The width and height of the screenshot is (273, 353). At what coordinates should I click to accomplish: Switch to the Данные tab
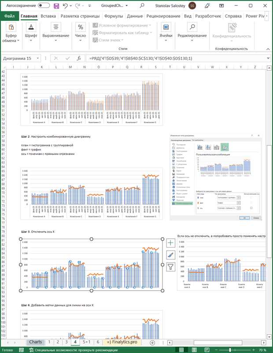pos(135,16)
